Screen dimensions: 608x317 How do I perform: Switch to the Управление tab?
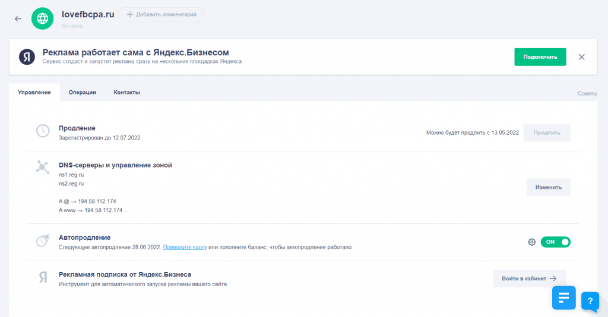point(34,92)
